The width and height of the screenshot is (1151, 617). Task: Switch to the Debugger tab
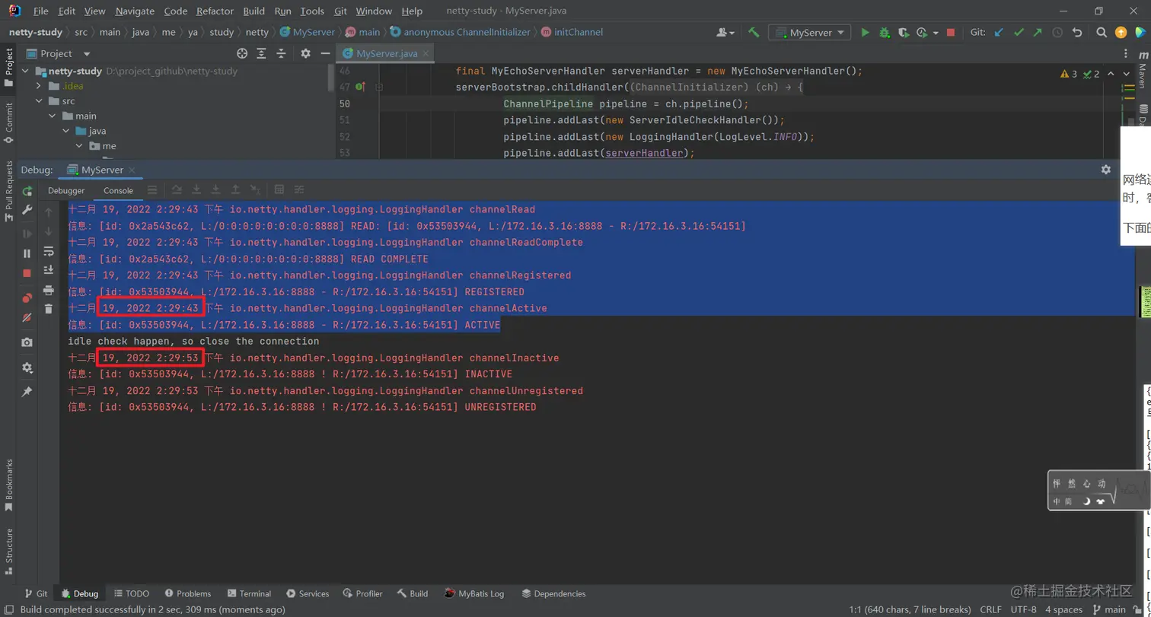point(66,190)
